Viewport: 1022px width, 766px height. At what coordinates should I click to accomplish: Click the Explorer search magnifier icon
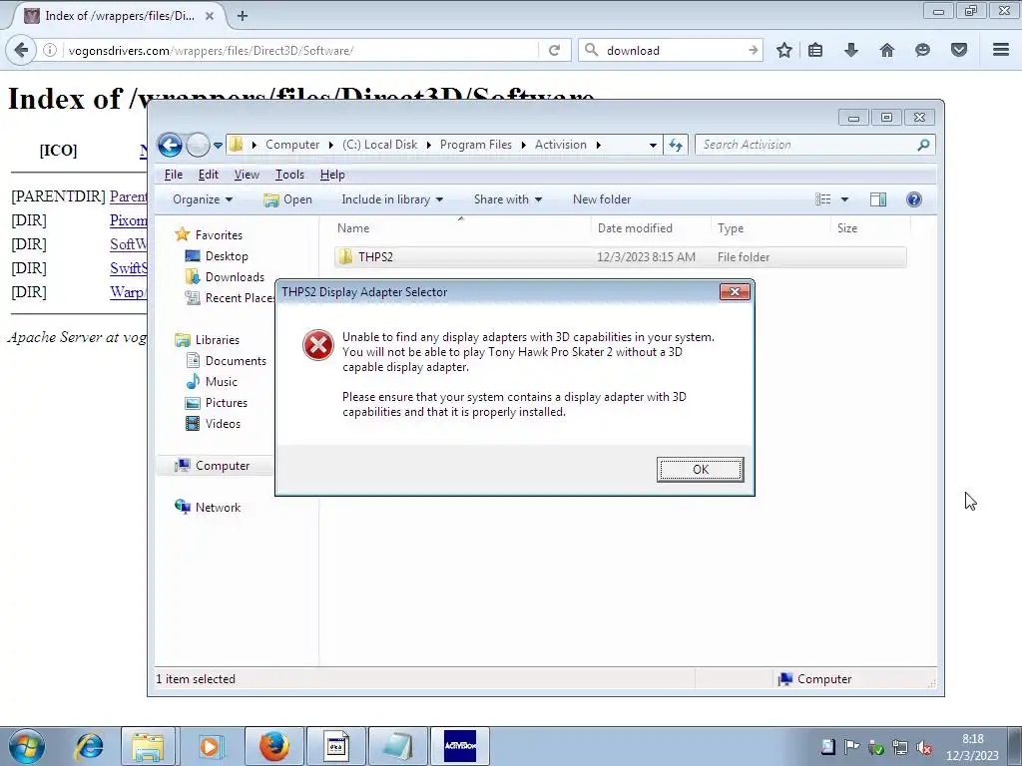923,145
